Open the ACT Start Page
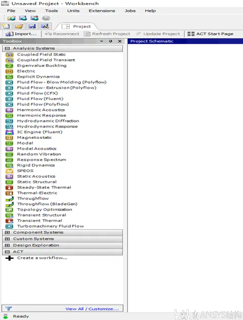Viewport: 243px width, 320px height. pyautogui.click(x=210, y=34)
